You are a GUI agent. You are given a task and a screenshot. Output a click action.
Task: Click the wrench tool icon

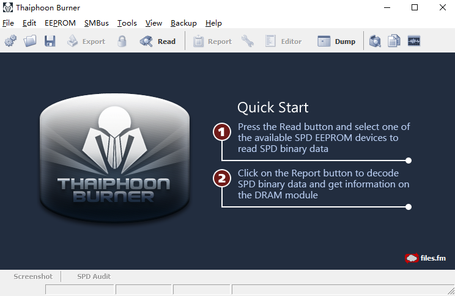click(x=248, y=41)
